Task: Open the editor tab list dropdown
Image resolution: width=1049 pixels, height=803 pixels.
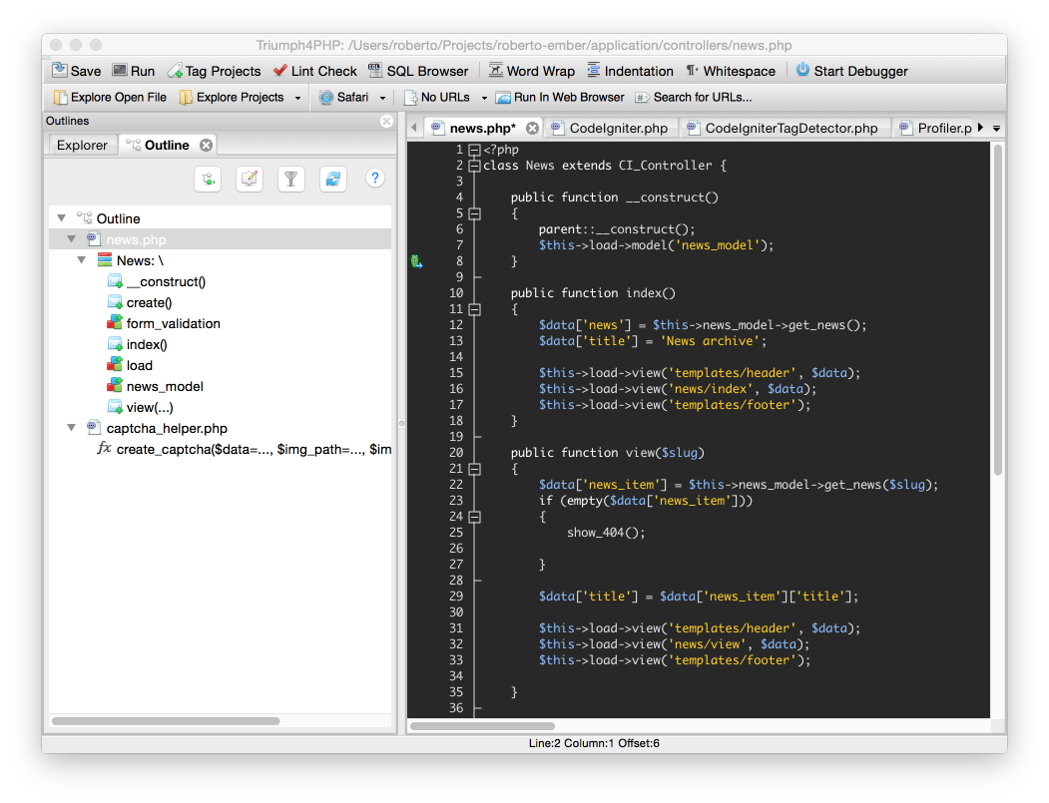Action: (996, 129)
